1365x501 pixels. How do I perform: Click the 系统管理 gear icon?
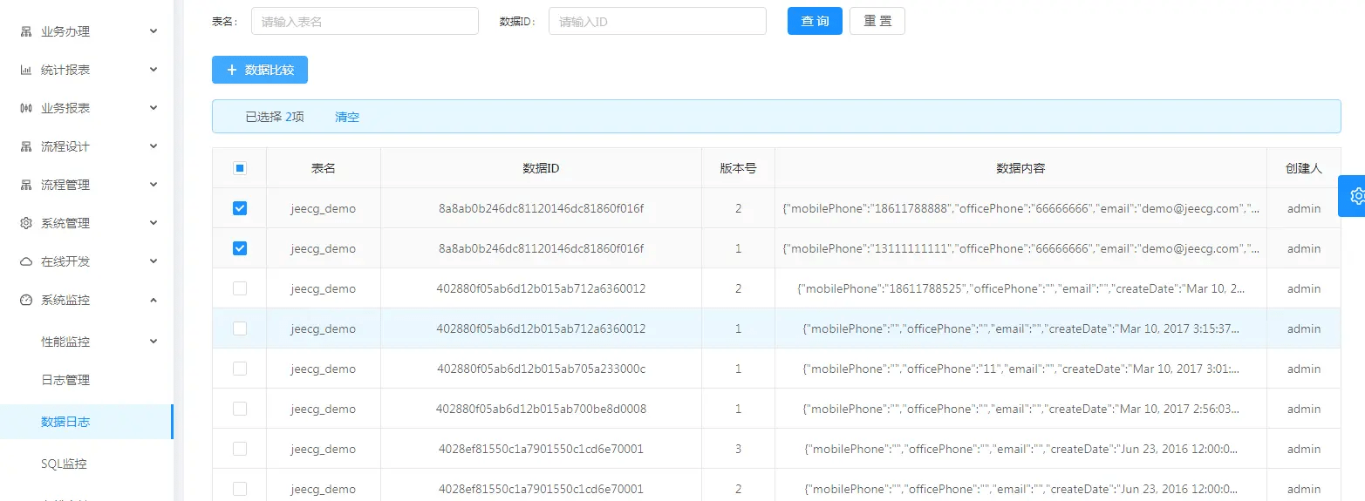(26, 223)
